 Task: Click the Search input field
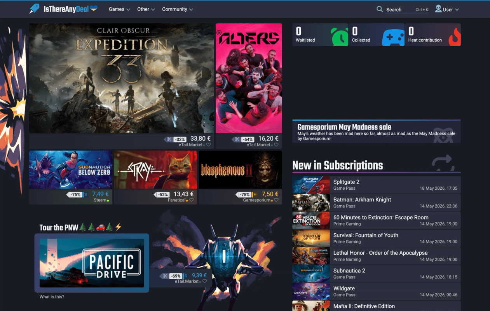(x=407, y=10)
